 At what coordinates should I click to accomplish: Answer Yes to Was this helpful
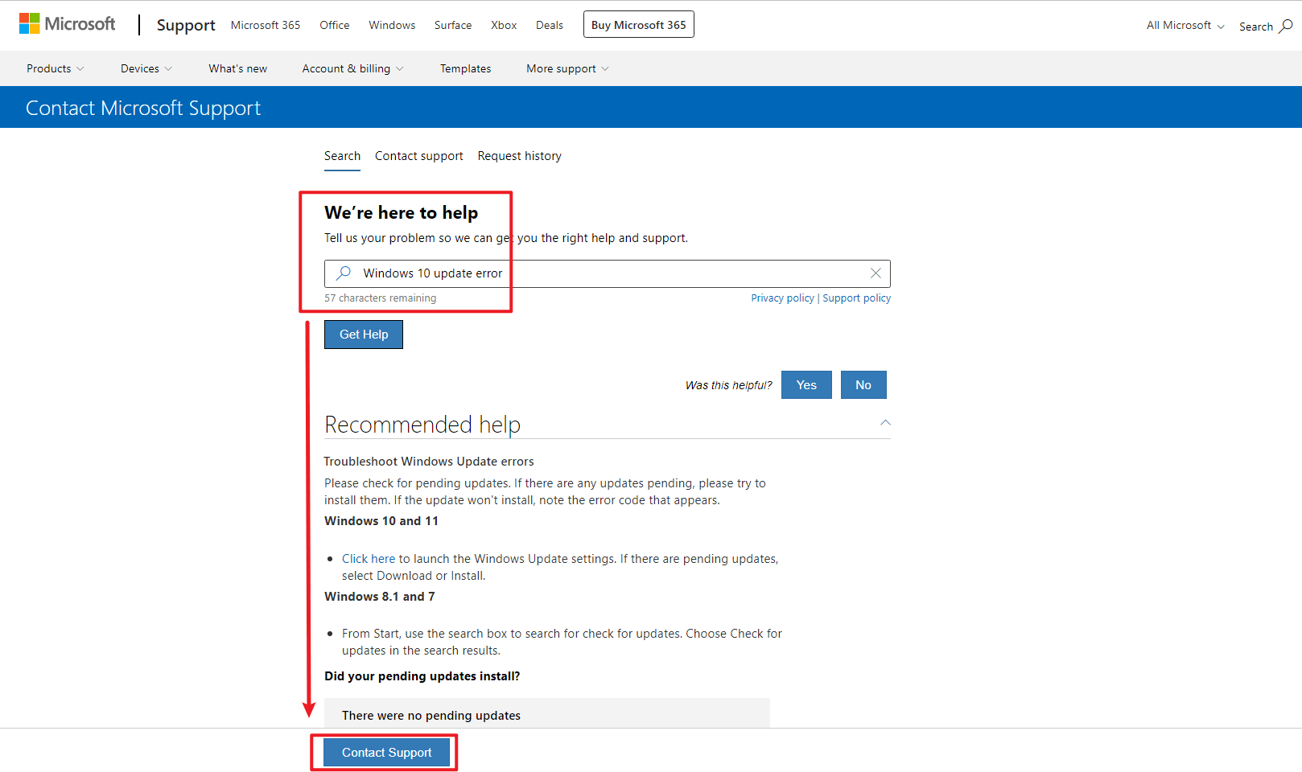[x=806, y=384]
